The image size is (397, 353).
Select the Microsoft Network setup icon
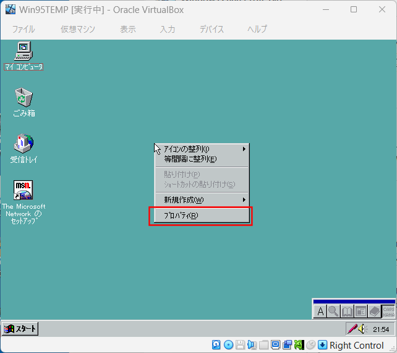23,190
